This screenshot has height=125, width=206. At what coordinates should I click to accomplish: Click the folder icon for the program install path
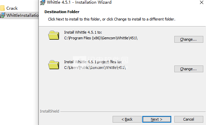(x=54, y=35)
